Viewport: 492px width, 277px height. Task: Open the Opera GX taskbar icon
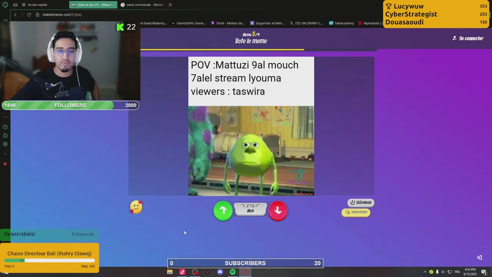click(x=245, y=272)
